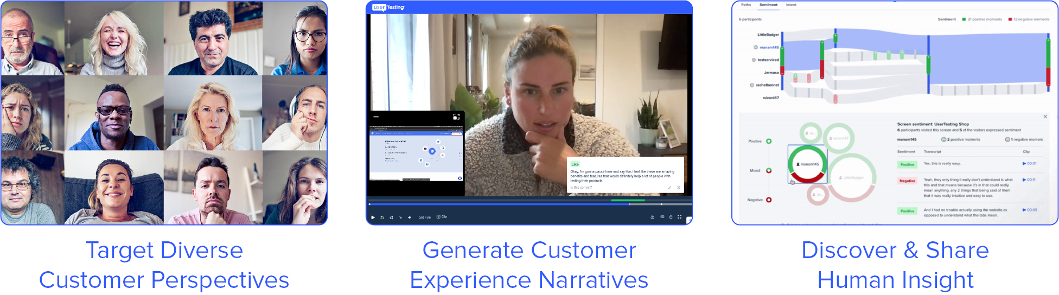Open the 1x playback speed selector

click(400, 217)
